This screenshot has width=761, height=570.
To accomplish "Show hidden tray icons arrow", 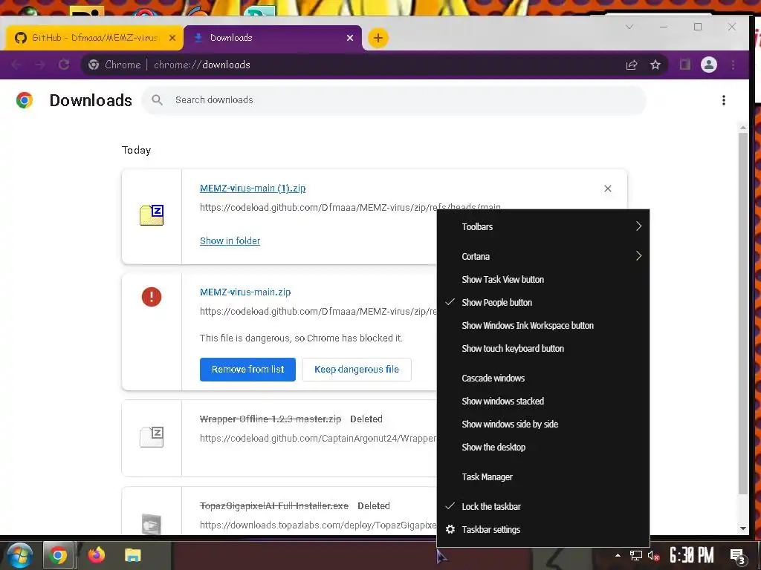I will coord(618,555).
